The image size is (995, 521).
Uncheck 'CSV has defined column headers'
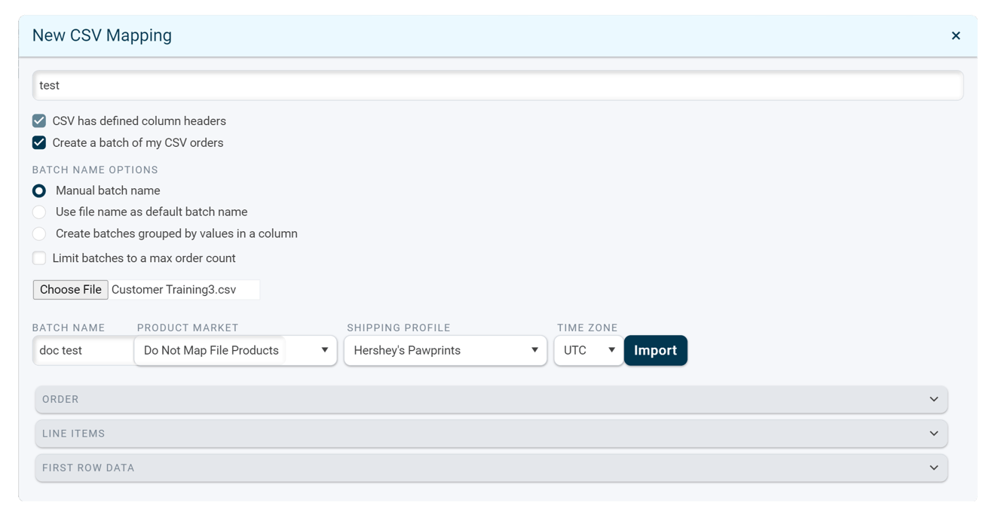(39, 120)
